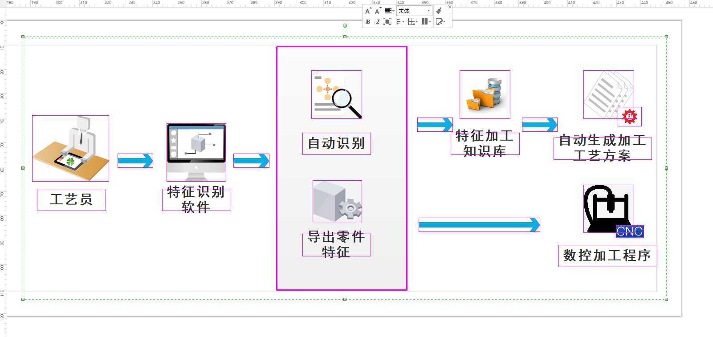Click the right-middle selection handle
713x337 pixels.
666,168
